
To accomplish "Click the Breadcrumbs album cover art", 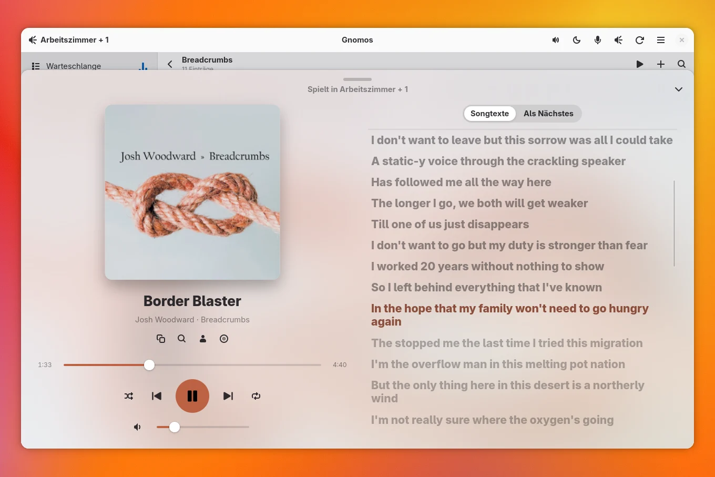I will click(192, 192).
